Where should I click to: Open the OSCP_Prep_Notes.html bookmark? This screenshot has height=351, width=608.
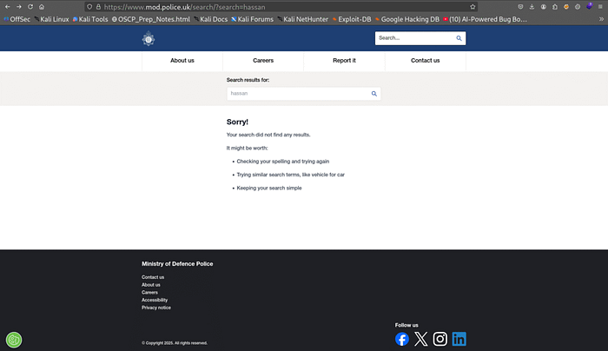coord(151,19)
